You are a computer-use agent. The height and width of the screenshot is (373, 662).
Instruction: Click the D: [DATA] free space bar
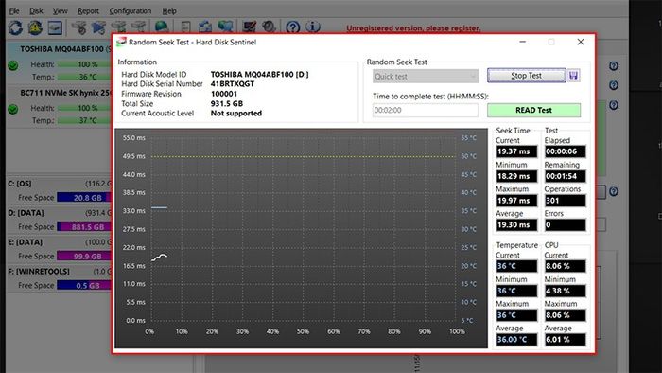click(84, 227)
